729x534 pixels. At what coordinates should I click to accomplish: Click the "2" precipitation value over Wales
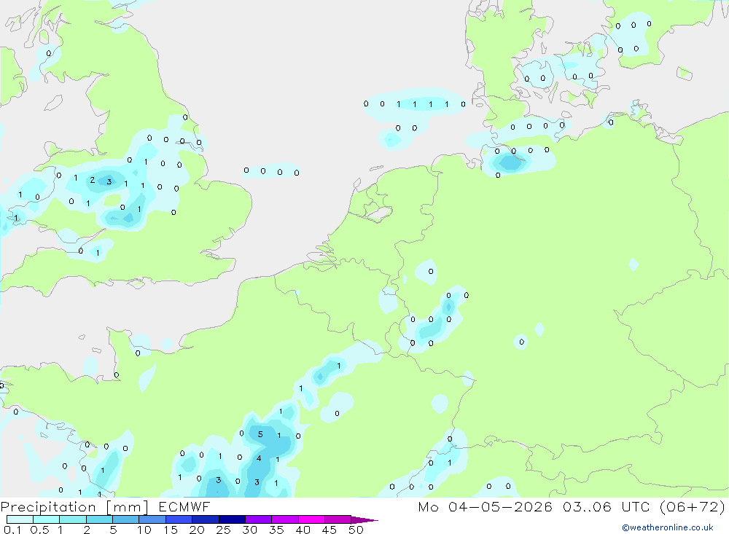click(x=93, y=180)
